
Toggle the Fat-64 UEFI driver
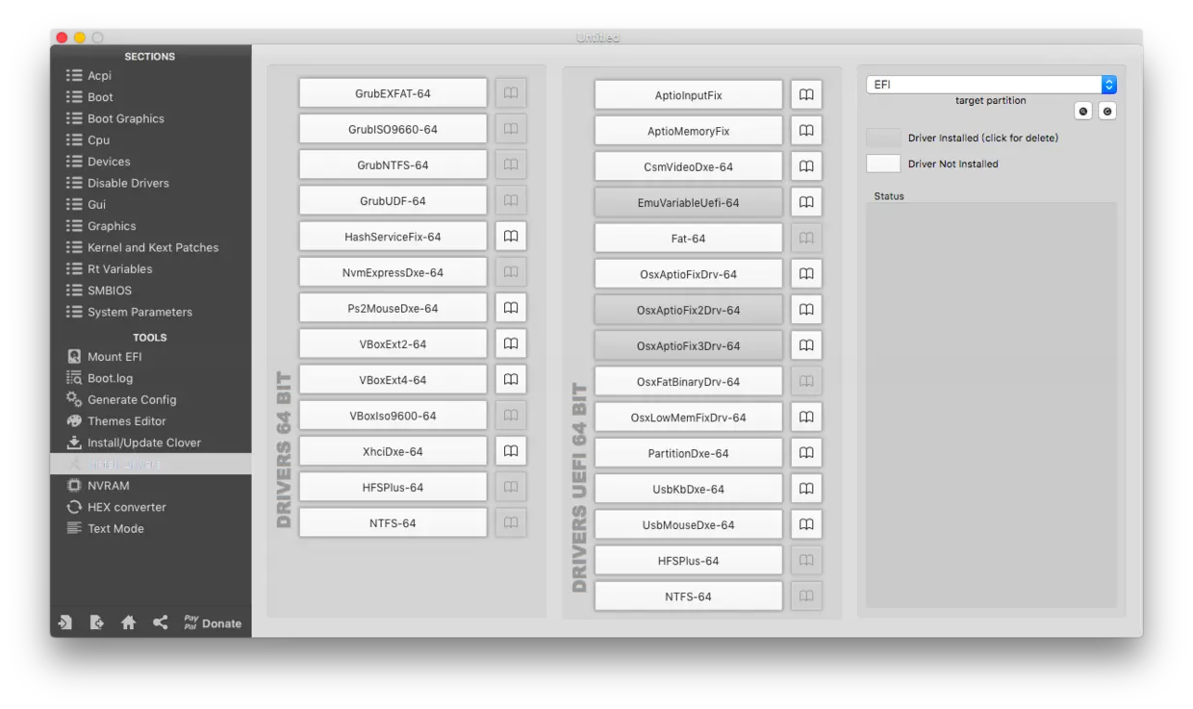(688, 239)
